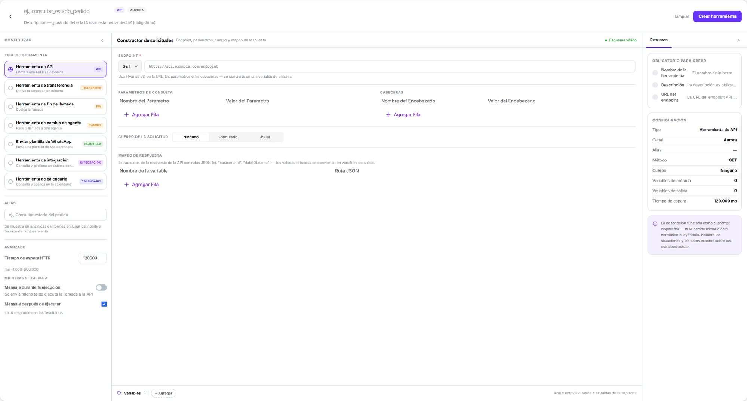Click the Variables tag icon
The image size is (747, 401).
[x=119, y=393]
